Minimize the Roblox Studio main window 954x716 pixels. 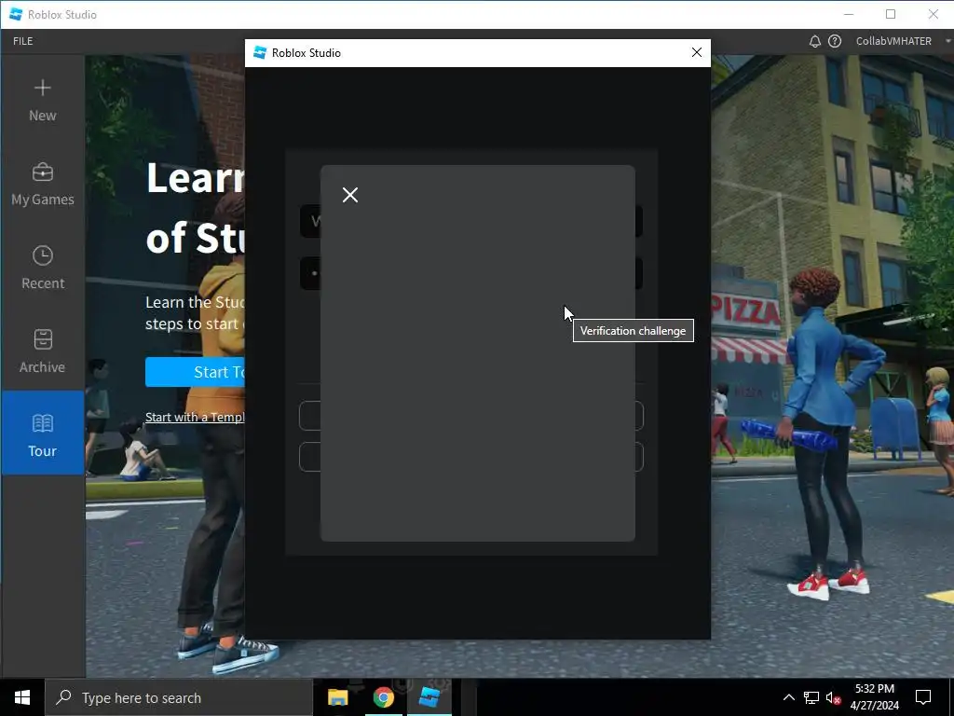[x=849, y=14]
